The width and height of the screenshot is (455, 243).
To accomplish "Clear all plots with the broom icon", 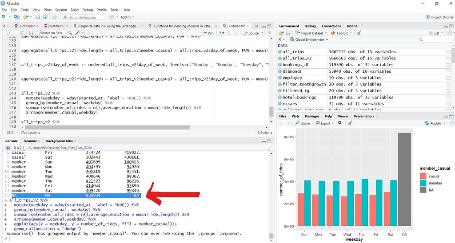I will 350,123.
